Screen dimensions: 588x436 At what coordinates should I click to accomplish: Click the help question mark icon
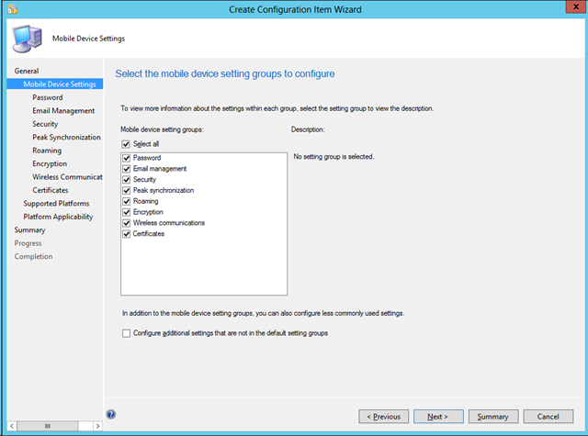point(111,415)
